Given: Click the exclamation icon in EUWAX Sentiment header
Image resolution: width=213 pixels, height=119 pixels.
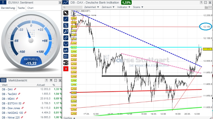Looking at the screenshot, I should [x=3, y=2].
